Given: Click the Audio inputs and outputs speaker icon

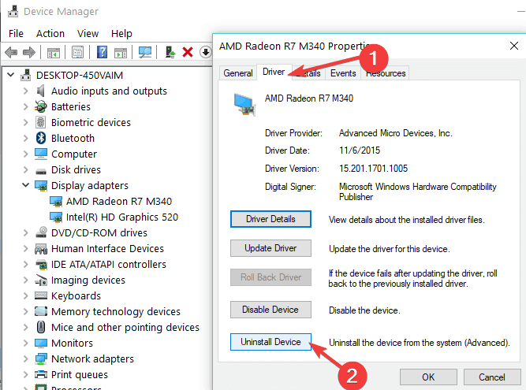Looking at the screenshot, I should (40, 91).
